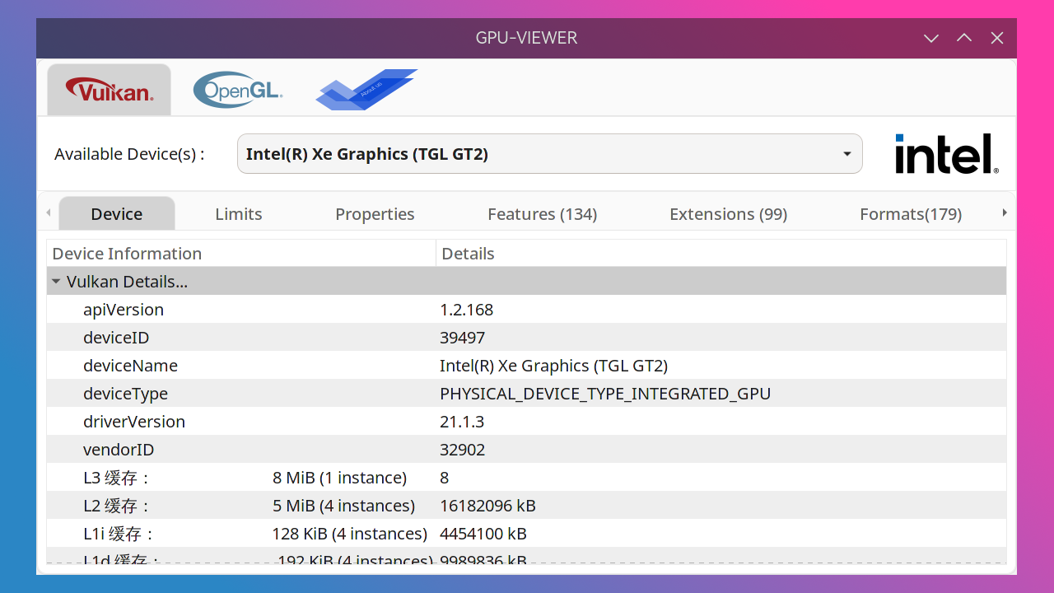Open the Extensions (99) tab
Viewport: 1054px width, 593px height.
pos(728,213)
